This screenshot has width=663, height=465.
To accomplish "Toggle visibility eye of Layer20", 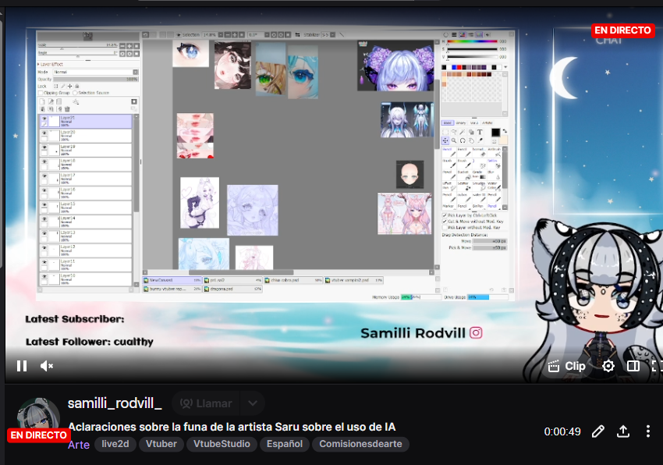I will (x=44, y=133).
